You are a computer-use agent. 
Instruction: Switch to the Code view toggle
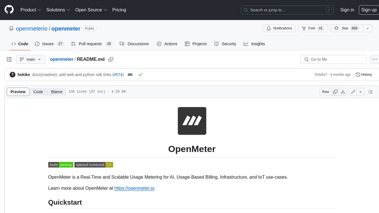coord(38,92)
